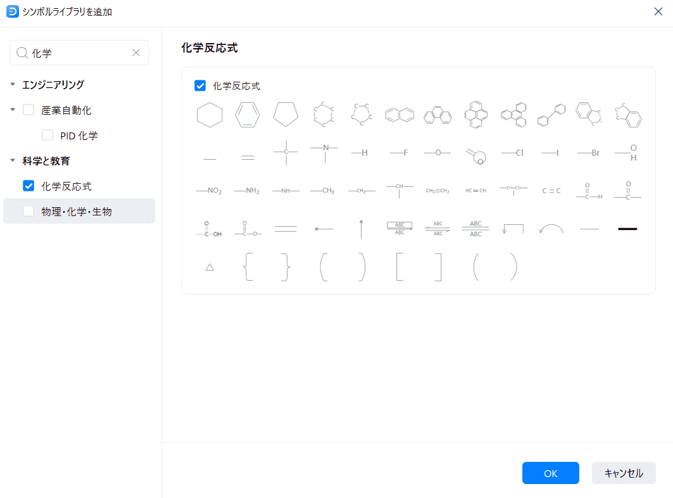Image resolution: width=673 pixels, height=498 pixels.
Task: Collapse the エンジニアリング category
Action: click(13, 84)
